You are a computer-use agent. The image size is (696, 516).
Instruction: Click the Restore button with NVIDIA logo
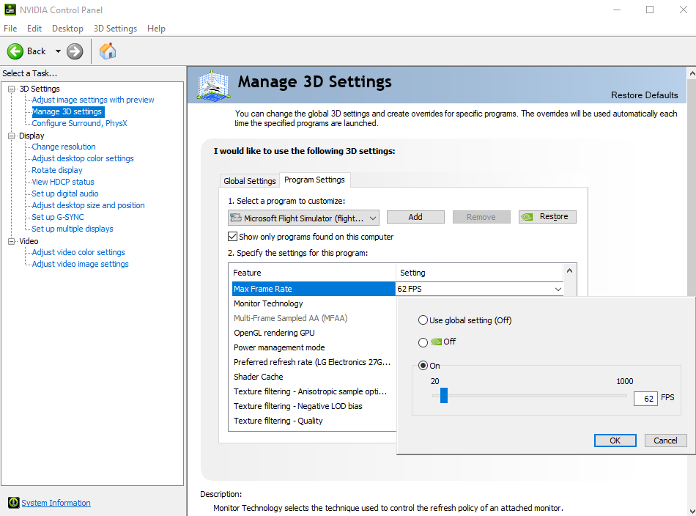point(547,217)
